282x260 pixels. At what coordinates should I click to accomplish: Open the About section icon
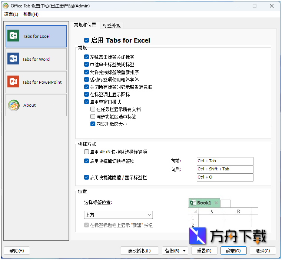(14, 105)
